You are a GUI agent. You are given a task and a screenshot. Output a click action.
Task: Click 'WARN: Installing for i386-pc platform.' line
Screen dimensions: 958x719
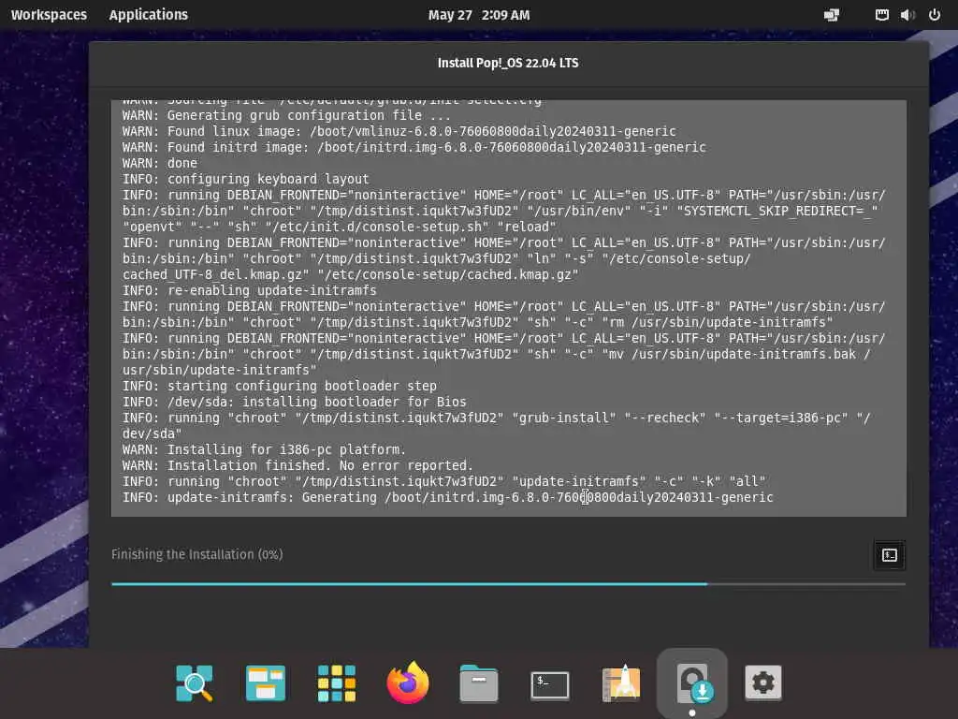[x=264, y=449]
